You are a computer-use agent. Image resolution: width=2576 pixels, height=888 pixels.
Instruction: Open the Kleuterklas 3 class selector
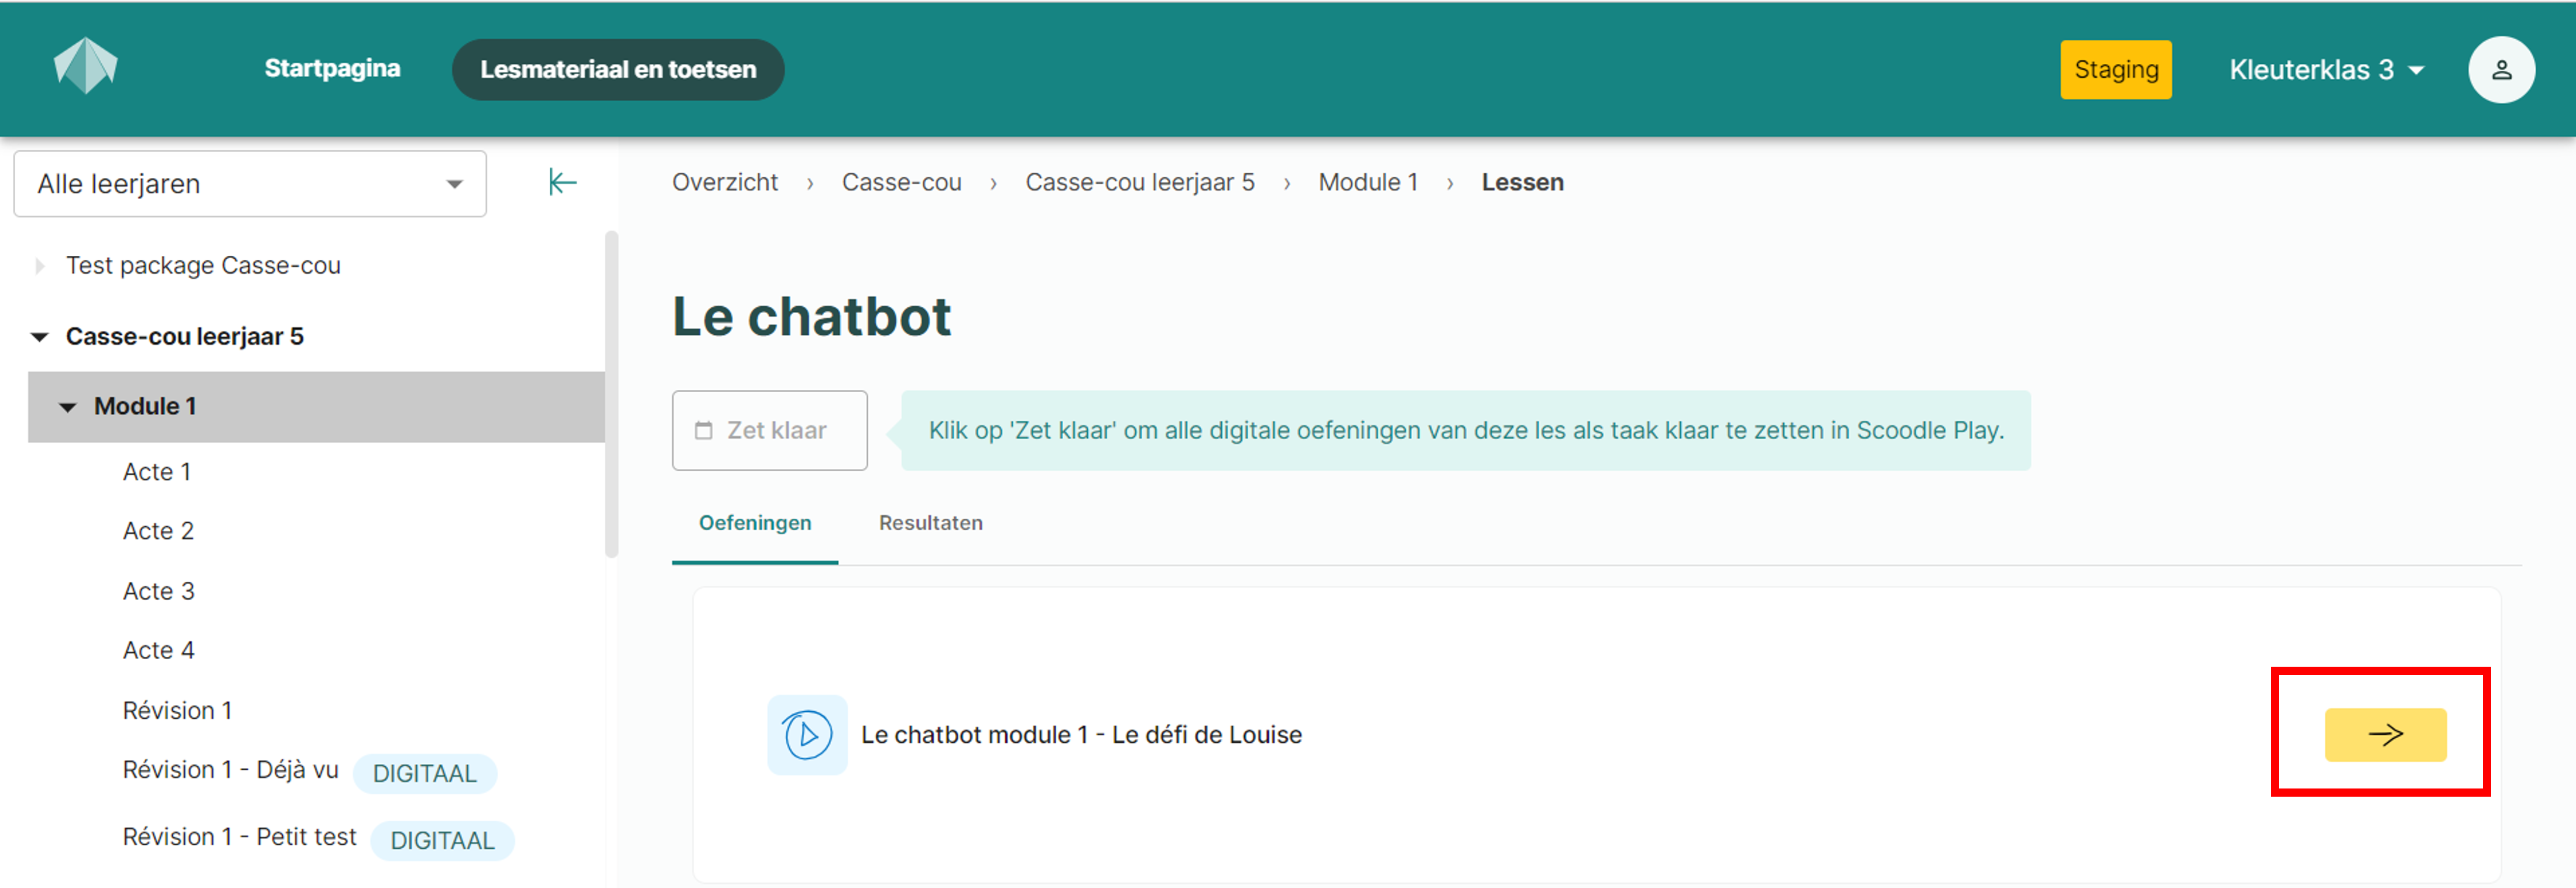[x=2326, y=69]
